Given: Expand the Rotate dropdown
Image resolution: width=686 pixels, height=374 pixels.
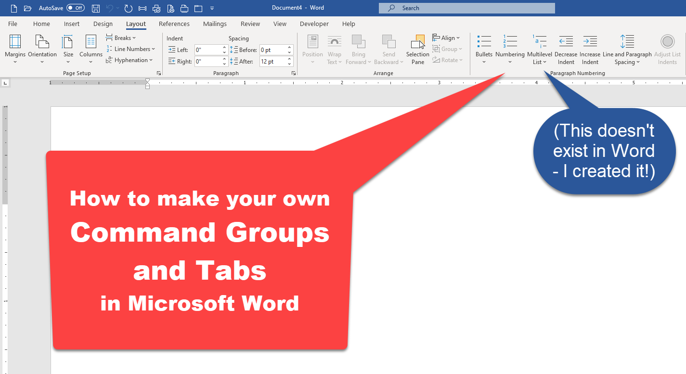Looking at the screenshot, I should click(447, 60).
